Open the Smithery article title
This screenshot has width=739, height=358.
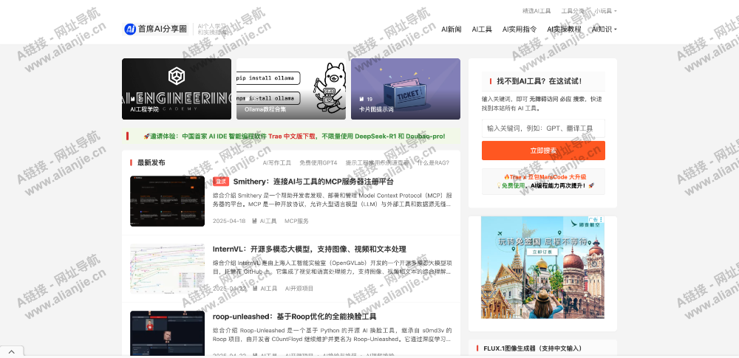pos(313,182)
